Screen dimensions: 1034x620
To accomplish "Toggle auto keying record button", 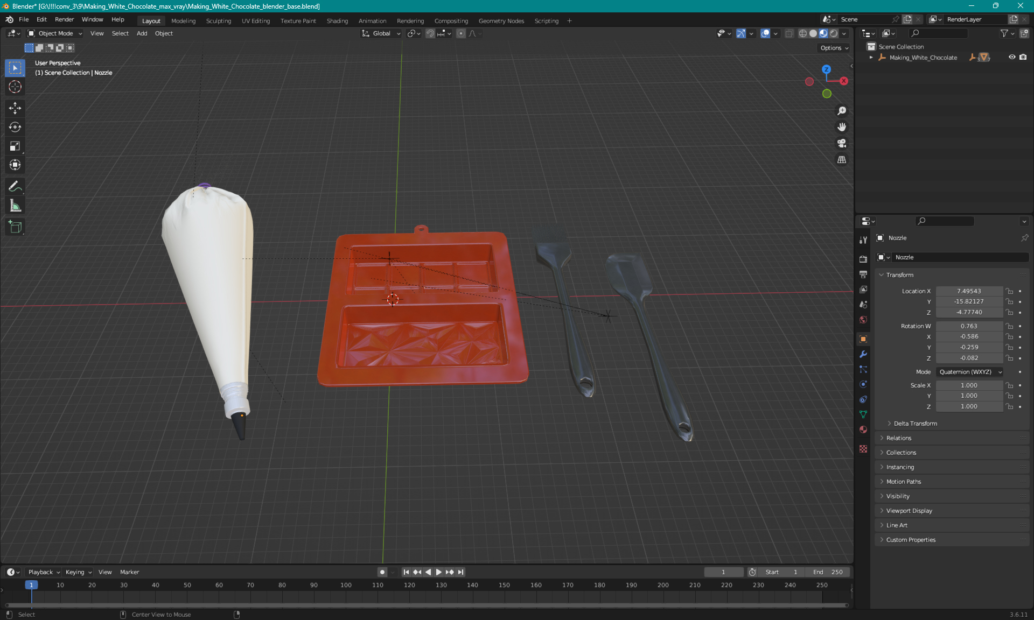I will pyautogui.click(x=382, y=572).
